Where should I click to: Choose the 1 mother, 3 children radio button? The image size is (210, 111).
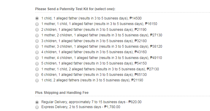pos(37,46)
